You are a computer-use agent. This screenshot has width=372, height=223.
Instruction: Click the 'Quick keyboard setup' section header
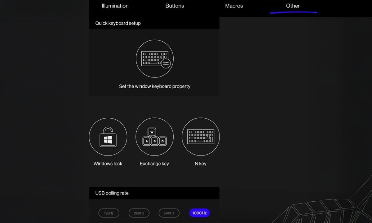tap(118, 23)
